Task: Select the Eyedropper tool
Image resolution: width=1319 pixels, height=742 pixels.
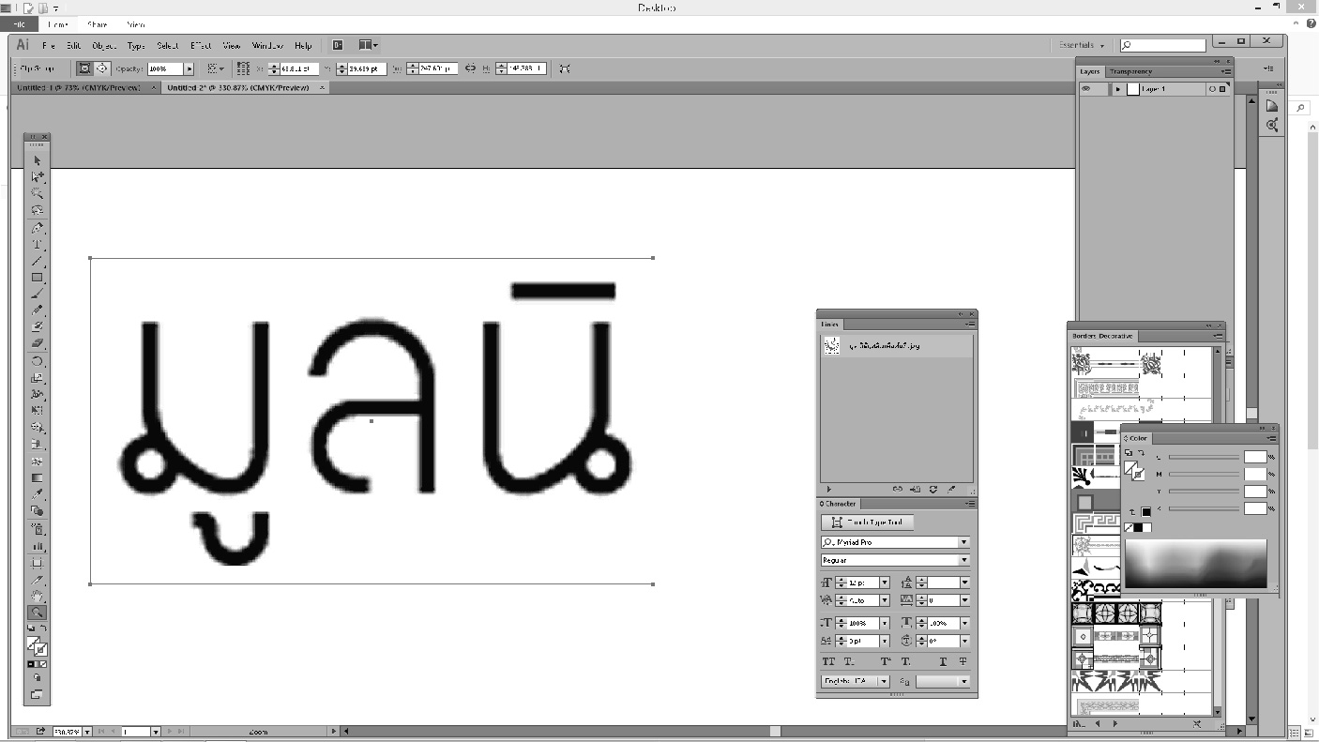Action: coord(38,494)
